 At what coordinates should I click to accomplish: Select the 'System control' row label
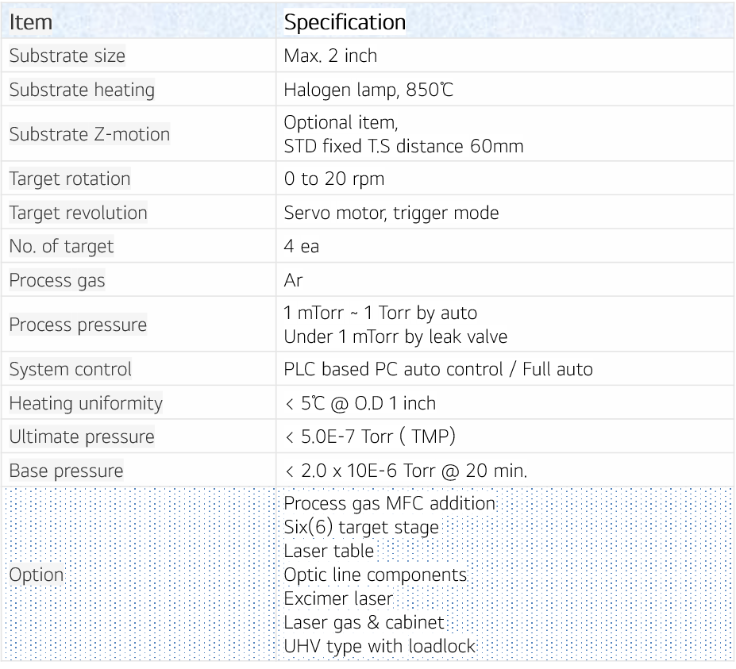point(71,369)
